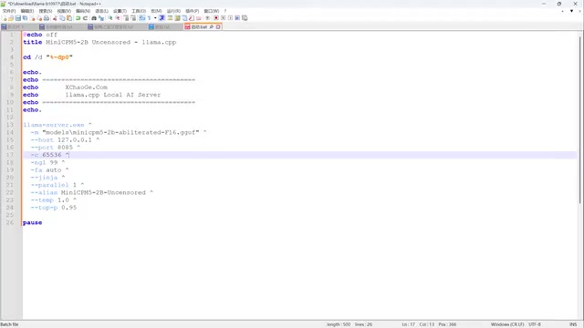Redo the edit using the toolbar Redo arrow
The height and width of the screenshot is (328, 584).
point(85,18)
